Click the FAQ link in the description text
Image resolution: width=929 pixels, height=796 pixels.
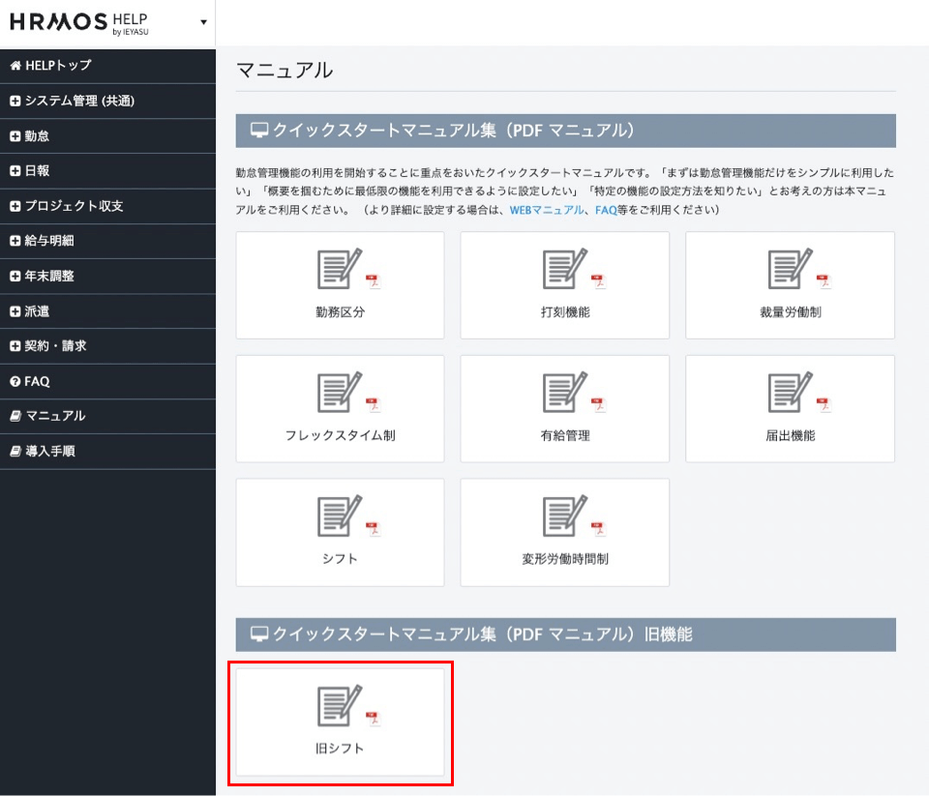[x=606, y=210]
